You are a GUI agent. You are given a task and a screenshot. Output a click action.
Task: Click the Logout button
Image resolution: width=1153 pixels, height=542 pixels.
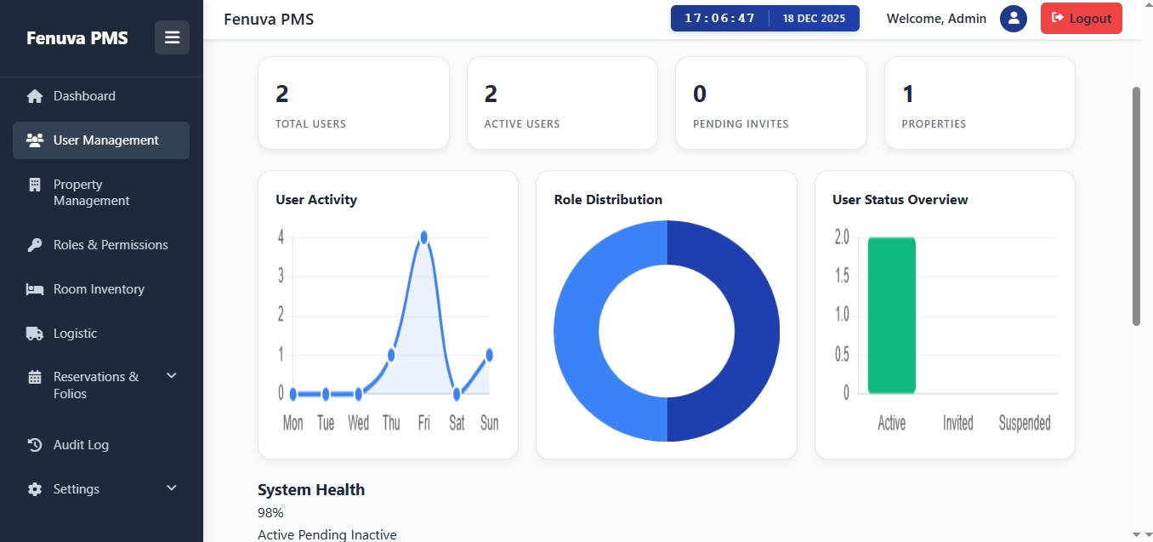(x=1081, y=18)
